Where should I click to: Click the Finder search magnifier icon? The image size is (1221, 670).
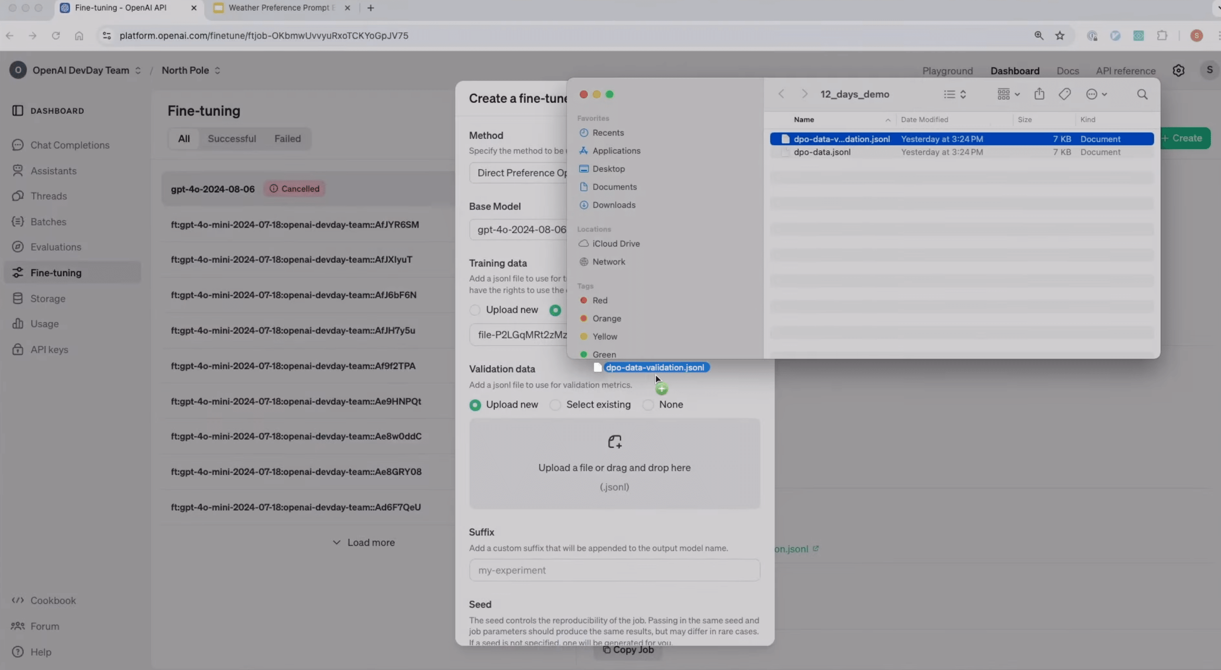click(1142, 94)
